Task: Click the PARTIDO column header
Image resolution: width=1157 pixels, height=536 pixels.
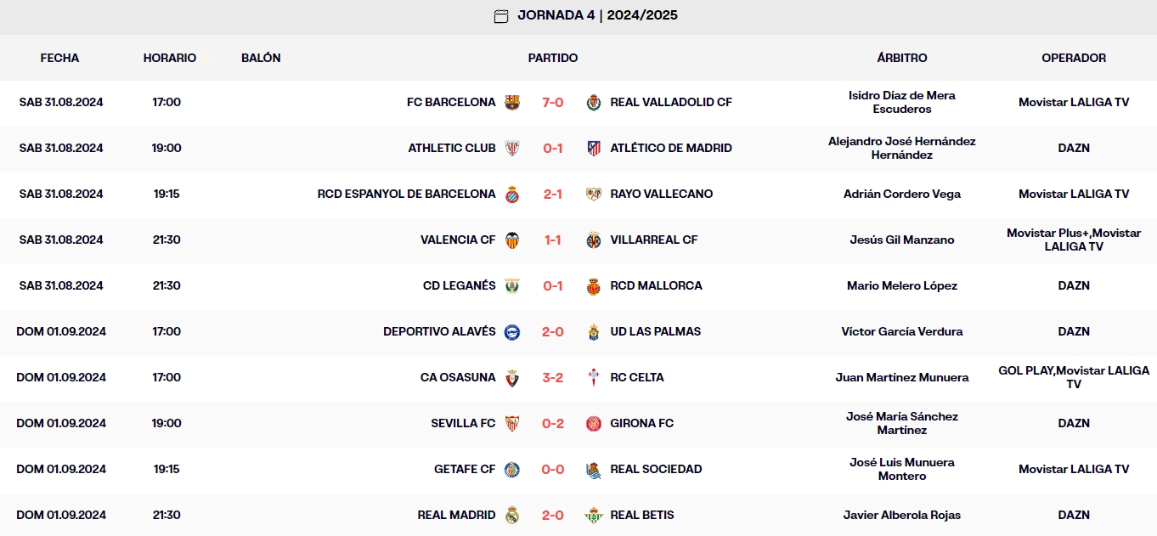Action: click(552, 58)
